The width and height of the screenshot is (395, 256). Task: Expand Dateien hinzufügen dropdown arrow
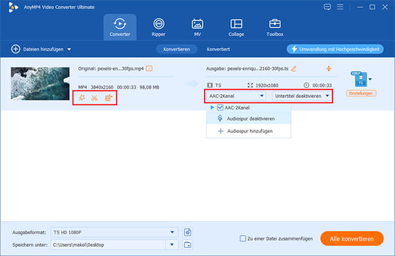(69, 49)
